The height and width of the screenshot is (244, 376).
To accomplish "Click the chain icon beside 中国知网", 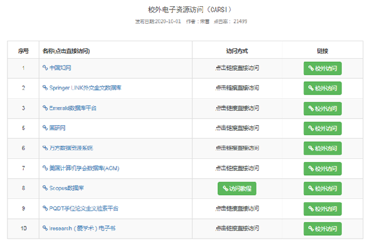I will 45,68.
